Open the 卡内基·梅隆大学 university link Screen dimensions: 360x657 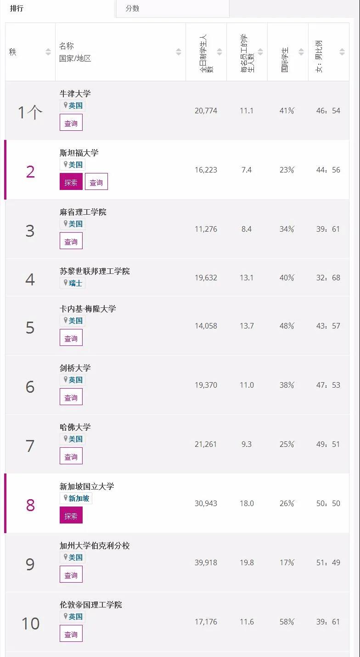pyautogui.click(x=88, y=308)
